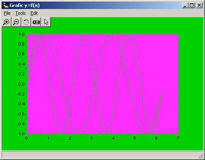Click the x-axis label 3
Image resolution: width=205 pixels, height=160 pixels.
tap(92, 138)
